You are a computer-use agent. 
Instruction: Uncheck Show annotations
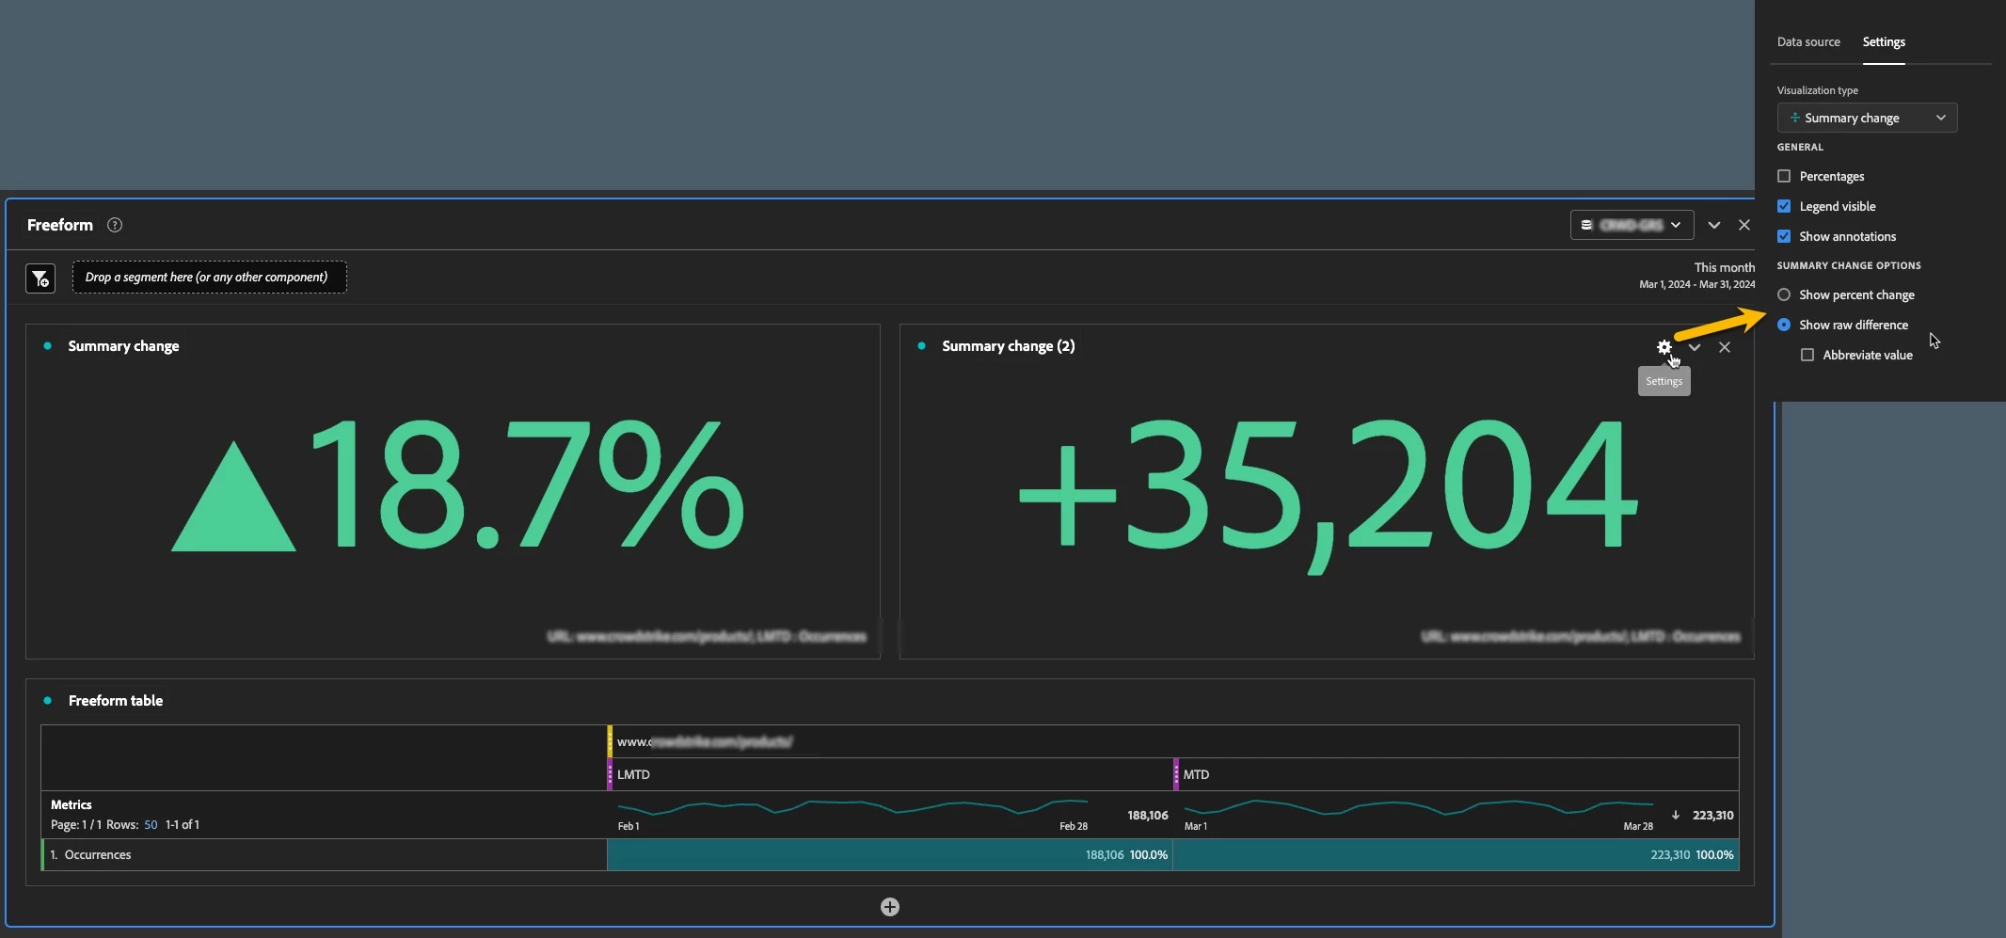pyautogui.click(x=1784, y=236)
